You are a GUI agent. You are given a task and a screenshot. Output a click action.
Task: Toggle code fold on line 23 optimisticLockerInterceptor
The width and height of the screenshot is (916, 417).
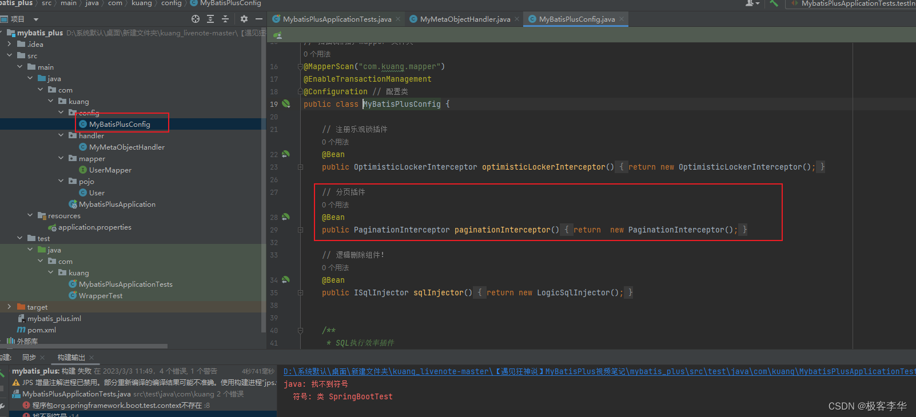(x=300, y=167)
